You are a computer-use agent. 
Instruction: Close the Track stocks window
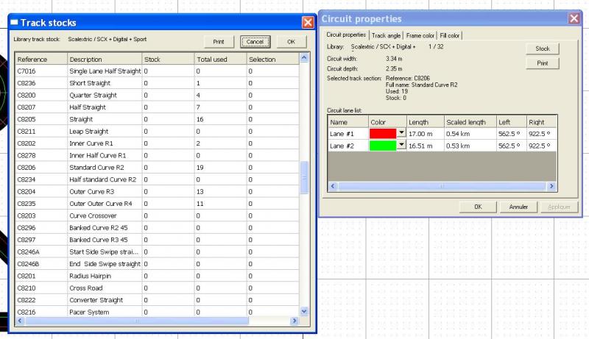pyautogui.click(x=308, y=23)
